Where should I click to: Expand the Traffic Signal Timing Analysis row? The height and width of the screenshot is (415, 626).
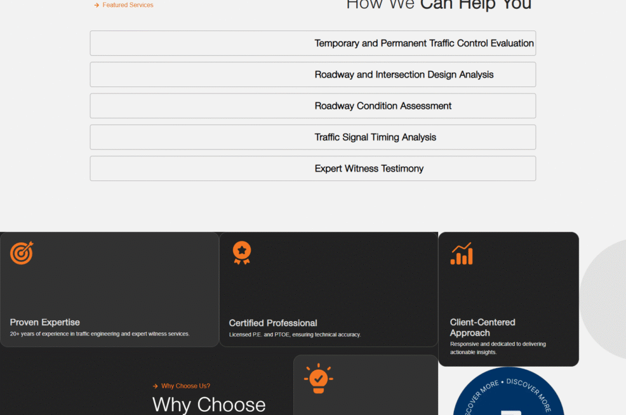[x=312, y=137]
